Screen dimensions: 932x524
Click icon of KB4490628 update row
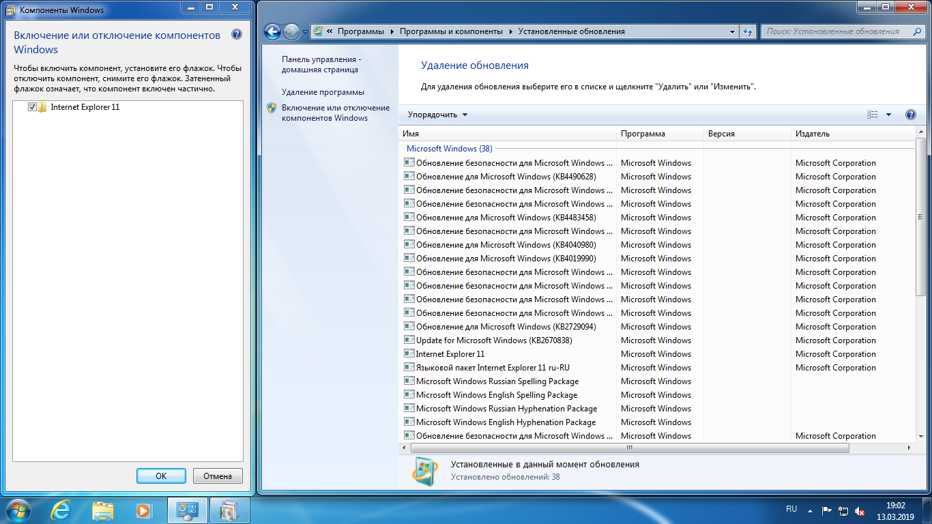click(x=409, y=176)
